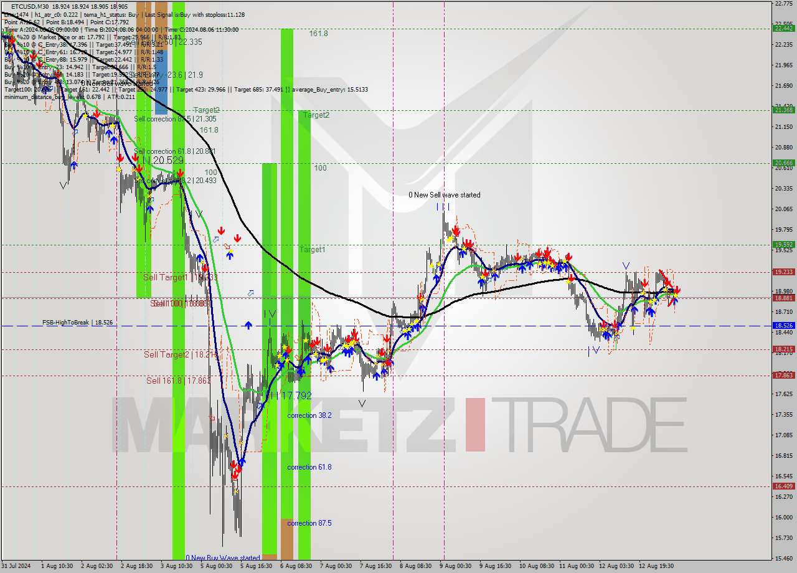
Task: Click the green 19.692 price tag
Action: tap(783, 245)
